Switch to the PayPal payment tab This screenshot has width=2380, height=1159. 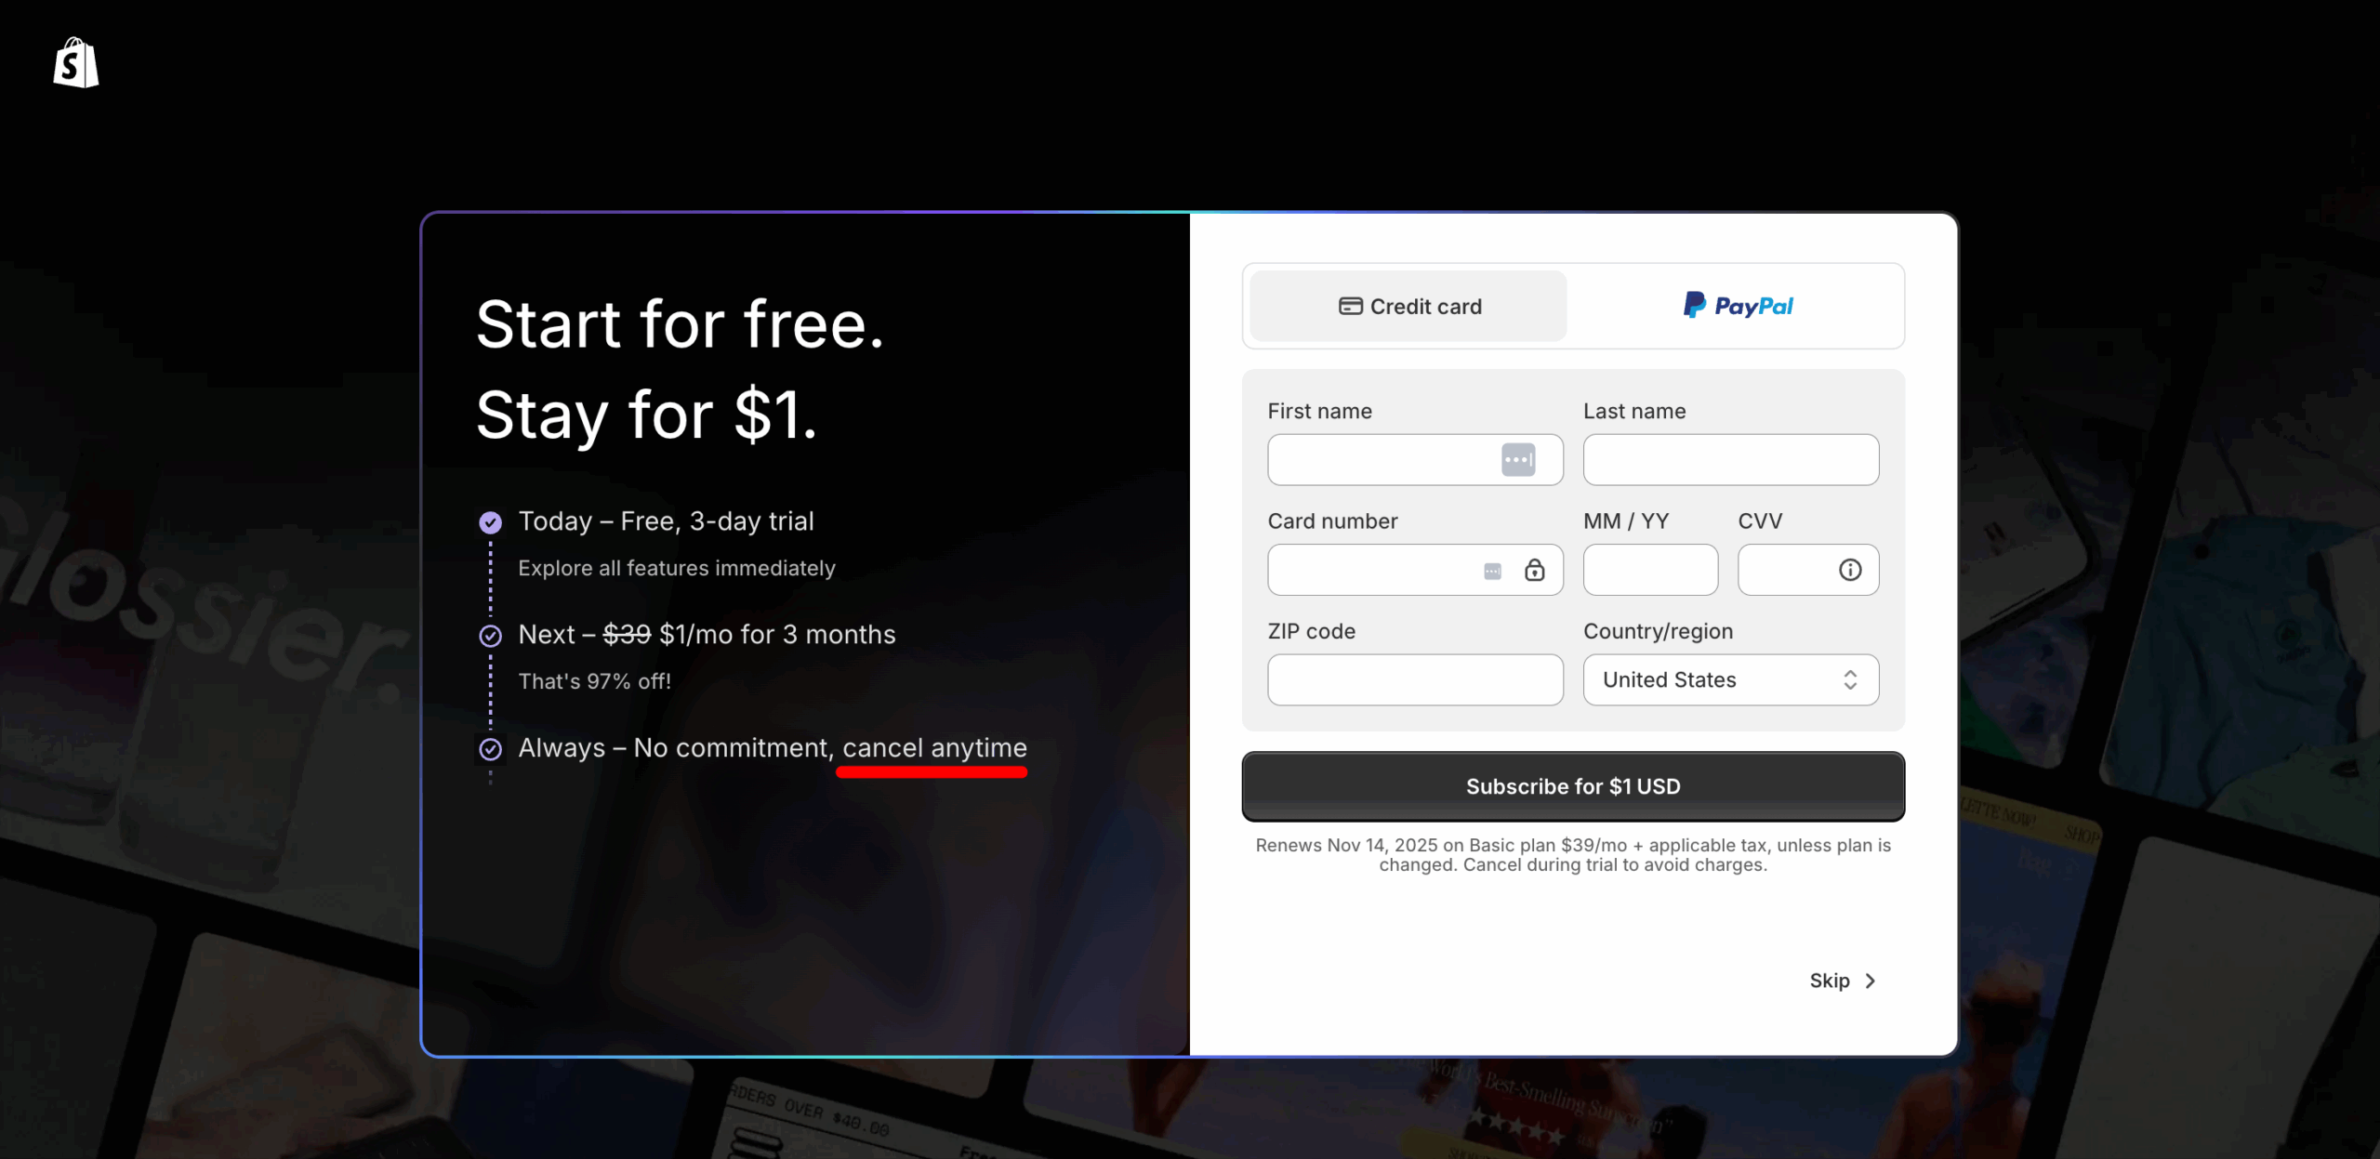(1737, 306)
